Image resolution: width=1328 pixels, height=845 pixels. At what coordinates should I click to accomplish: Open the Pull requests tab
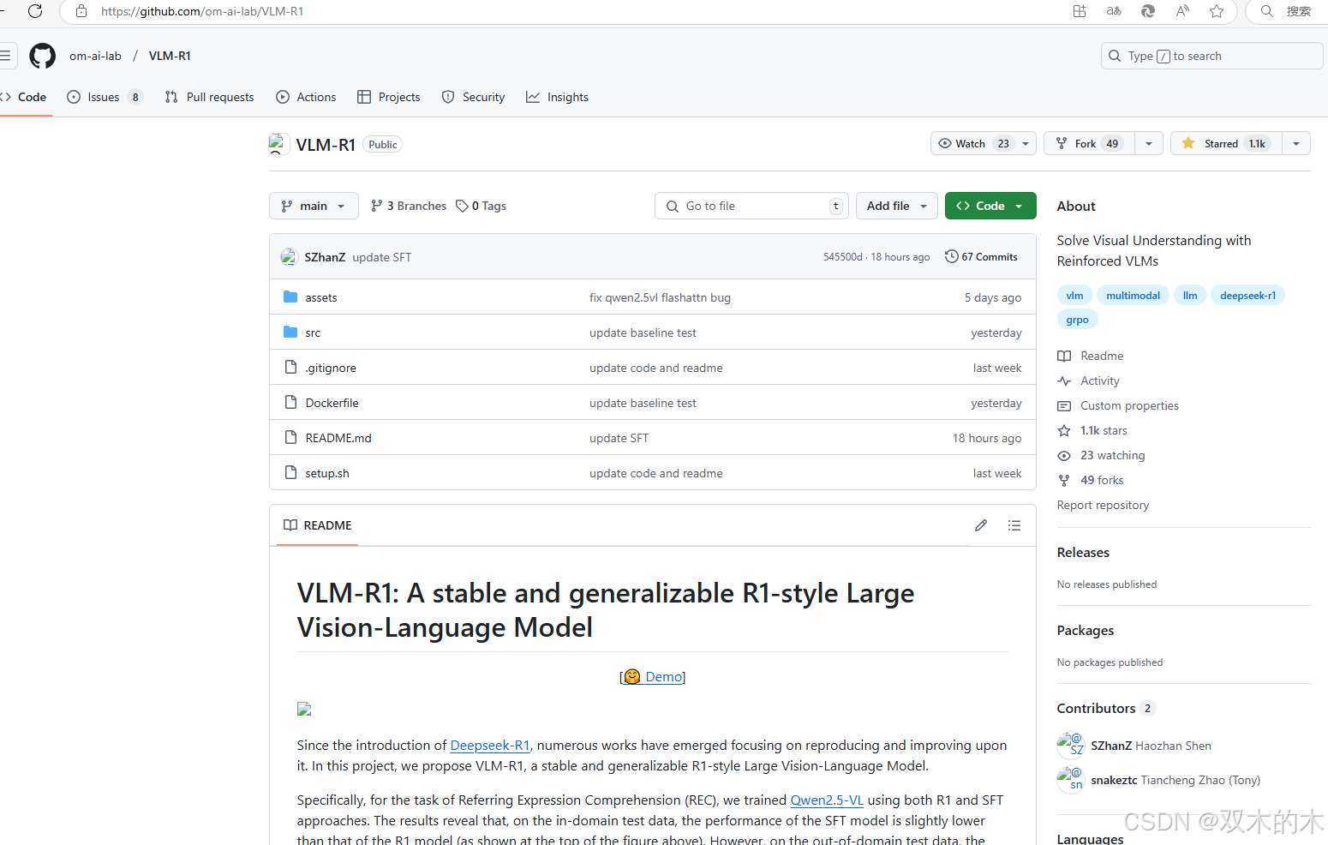pos(209,97)
